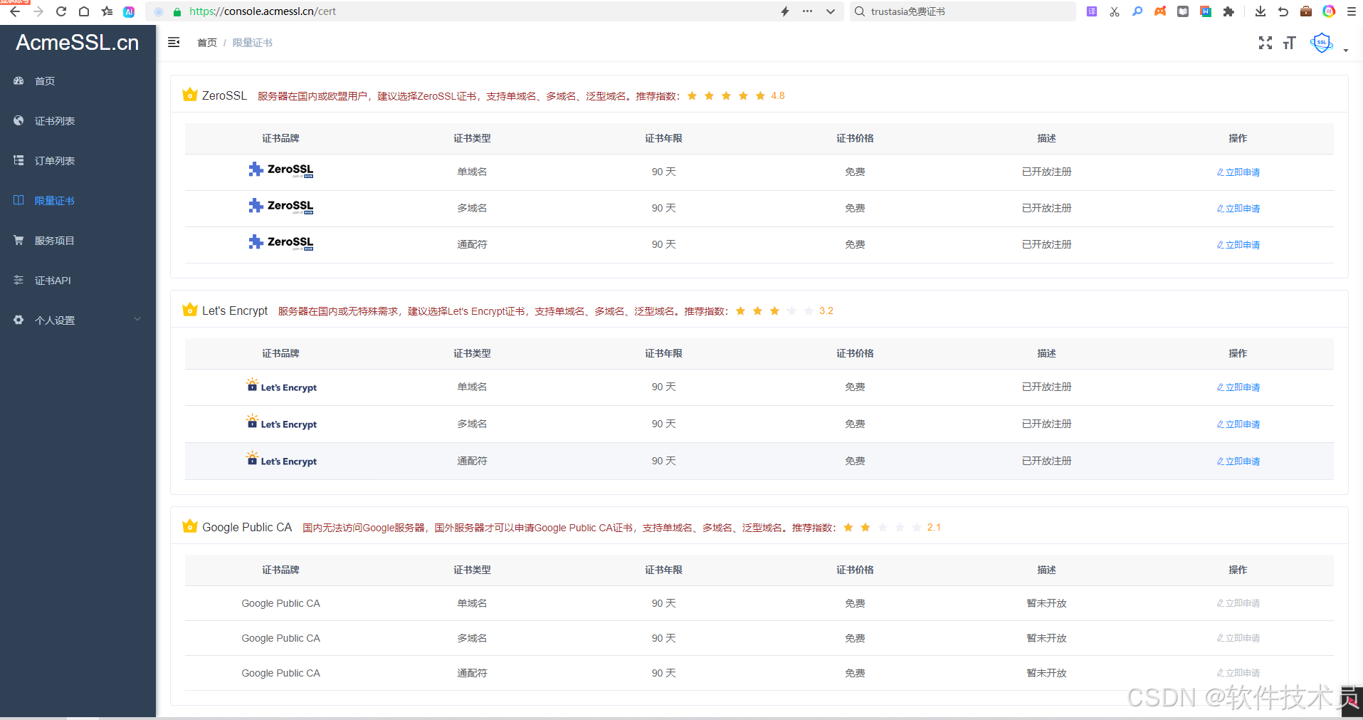The width and height of the screenshot is (1363, 720).
Task: Open 首页 in the sidebar
Action: [x=78, y=81]
